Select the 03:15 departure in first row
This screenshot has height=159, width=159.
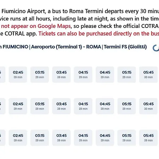coord(40,75)
